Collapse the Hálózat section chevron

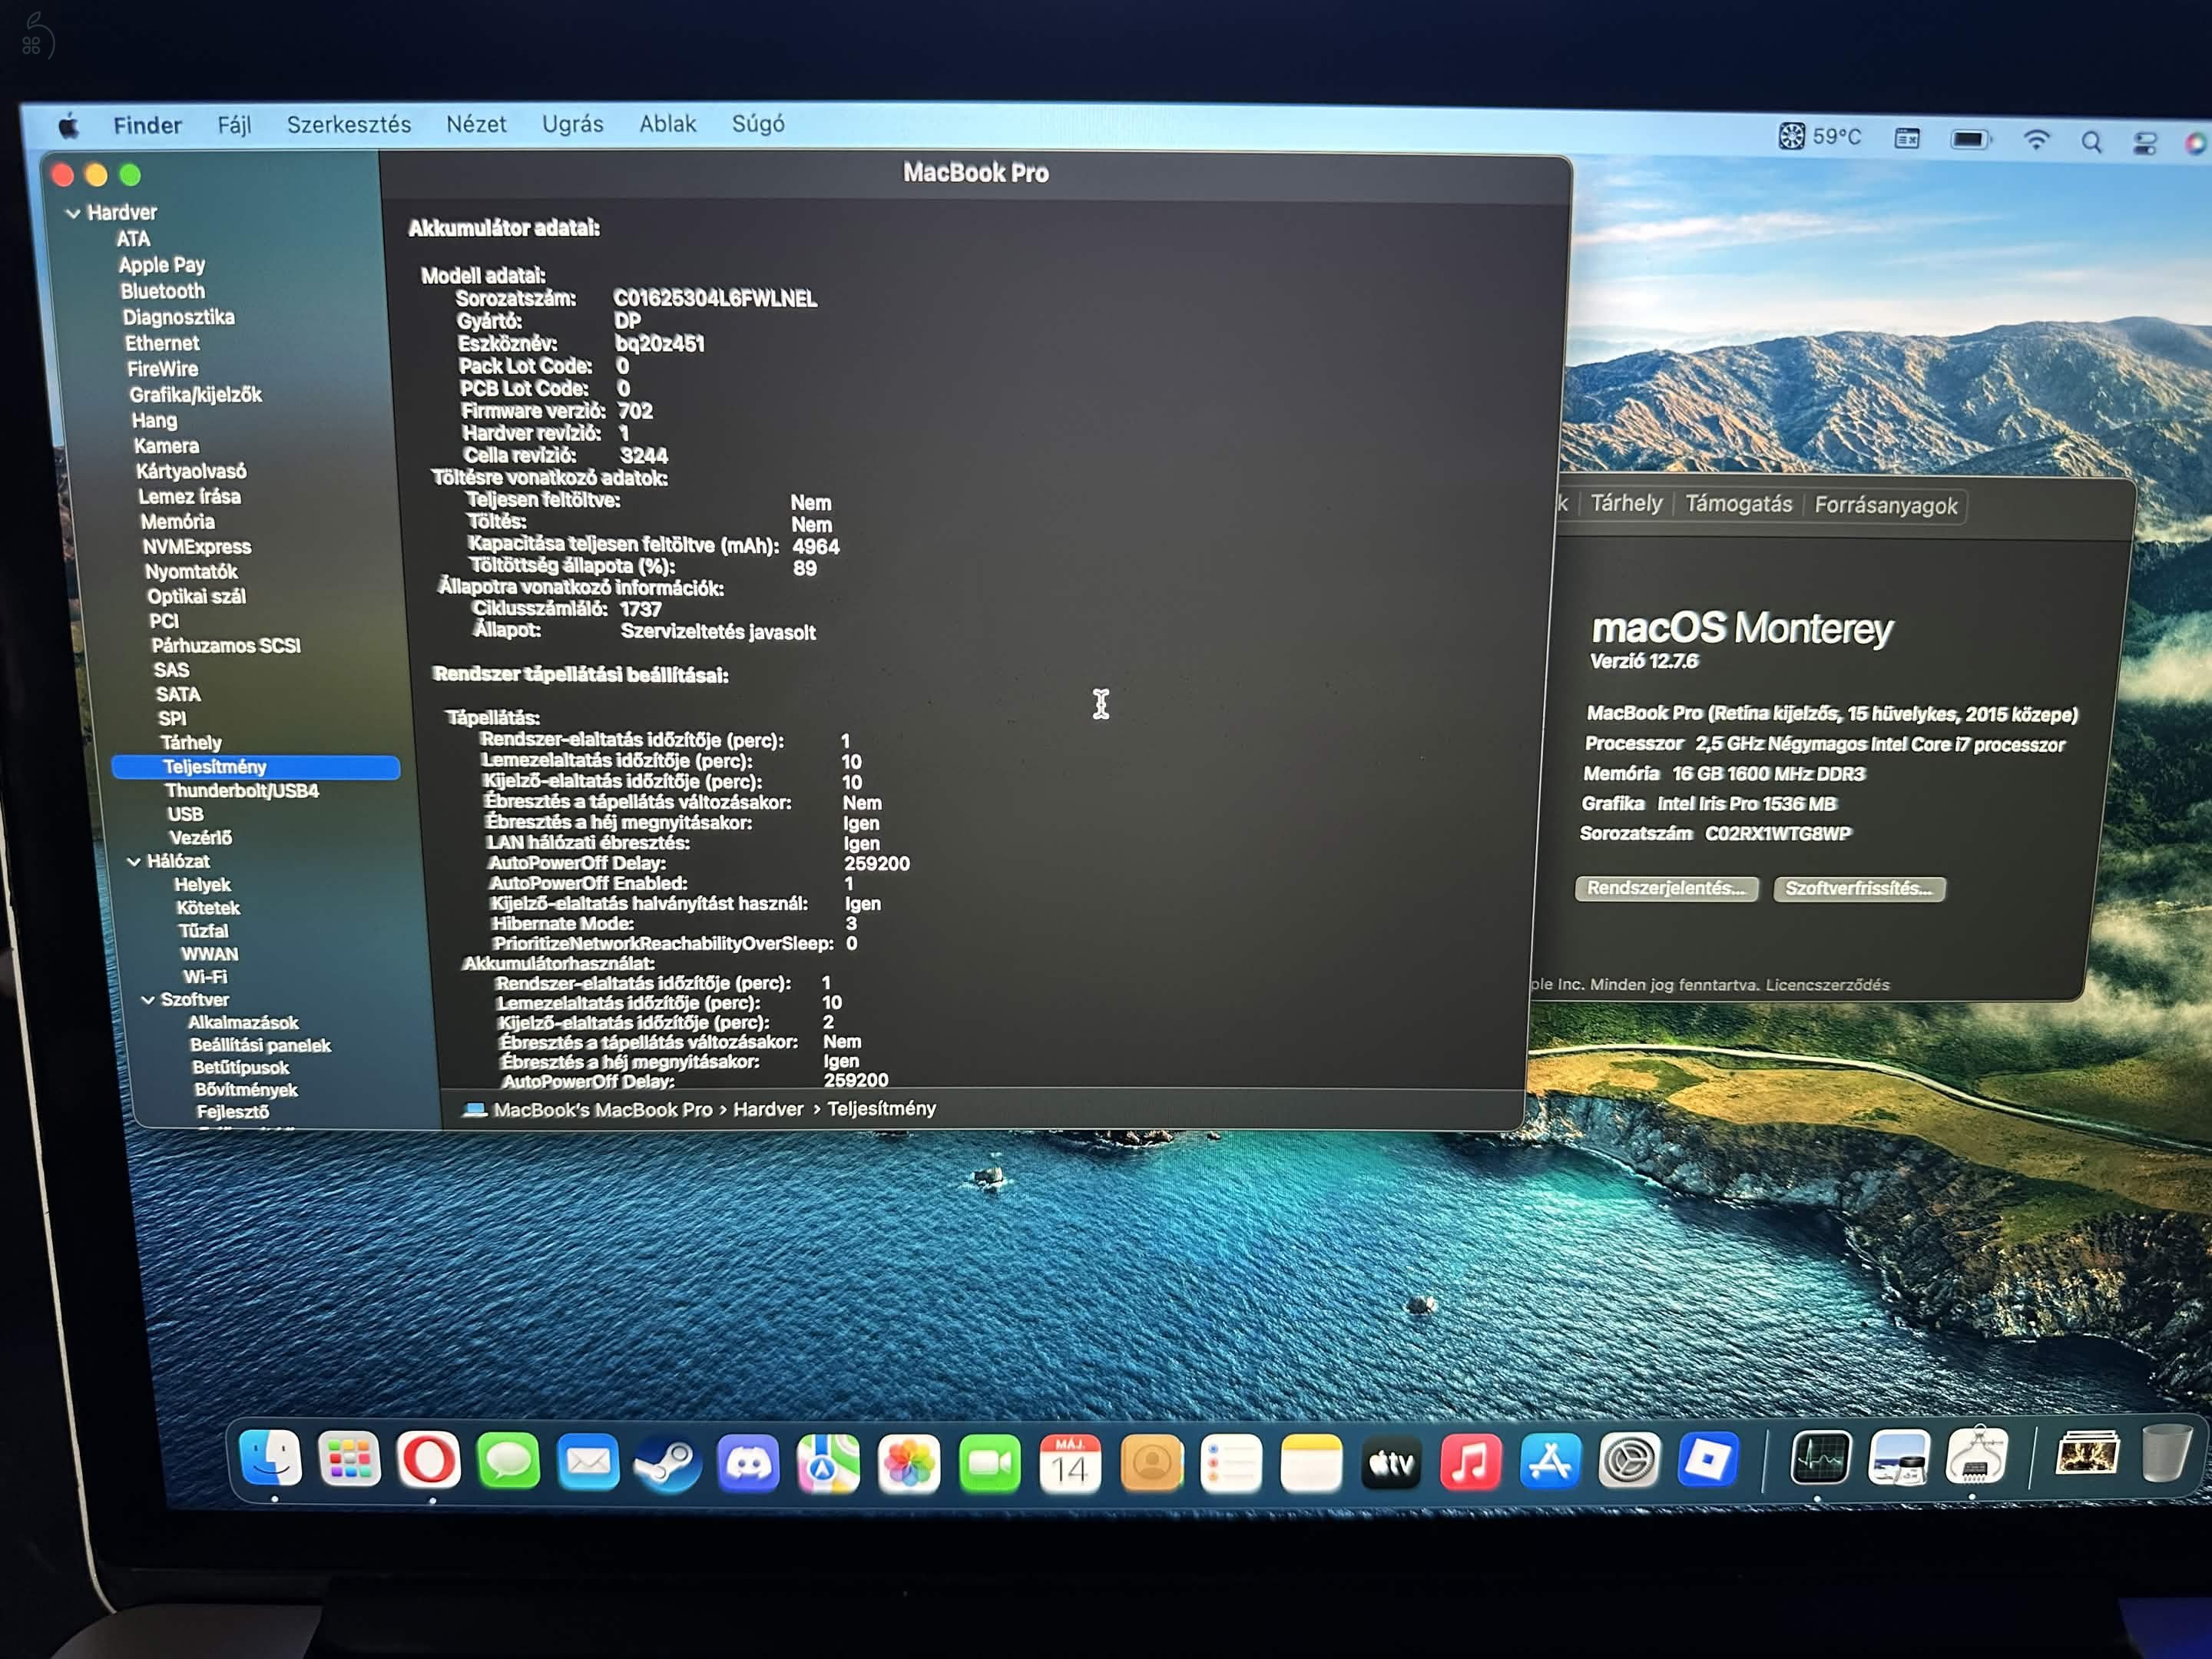(134, 861)
